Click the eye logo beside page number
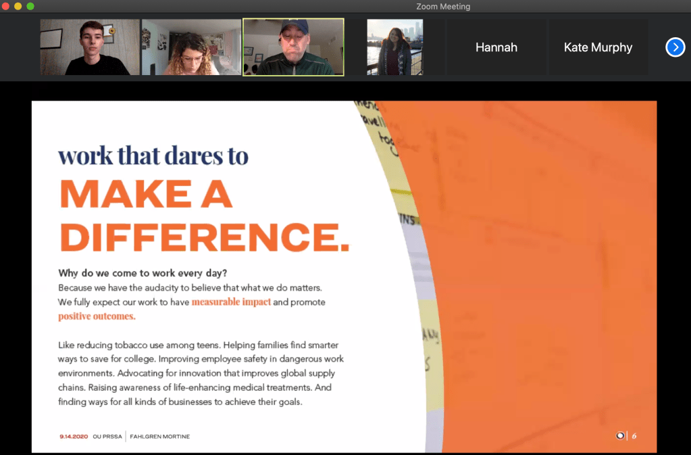The width and height of the screenshot is (691, 455). click(x=620, y=436)
